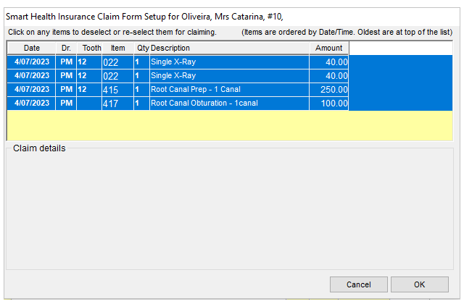Viewport: 464px width, 304px height.
Task: Click the 100.00 amount cell
Action: click(x=328, y=104)
